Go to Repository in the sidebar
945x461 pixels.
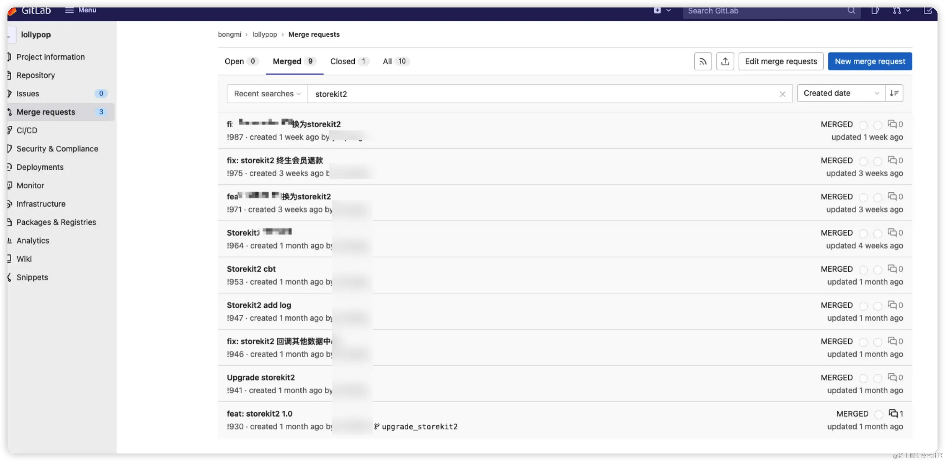click(x=36, y=75)
